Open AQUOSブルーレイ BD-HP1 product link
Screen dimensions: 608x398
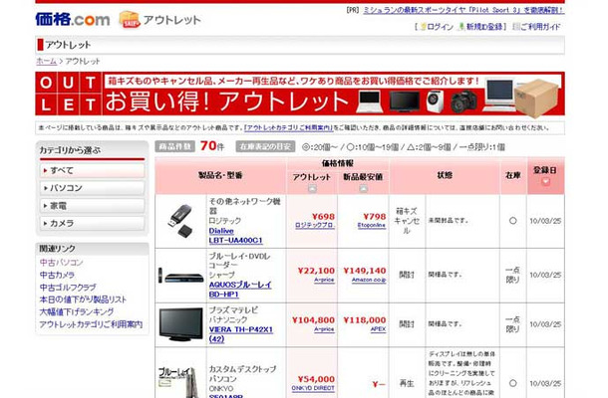240,290
